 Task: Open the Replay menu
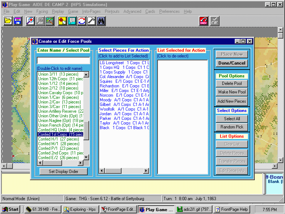coord(58,11)
